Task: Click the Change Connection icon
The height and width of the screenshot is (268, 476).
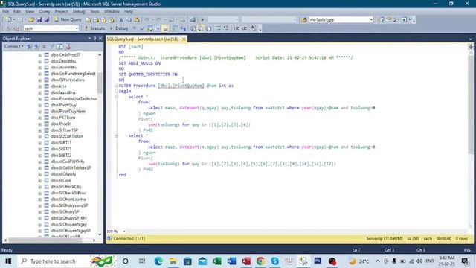Action: [x=16, y=28]
